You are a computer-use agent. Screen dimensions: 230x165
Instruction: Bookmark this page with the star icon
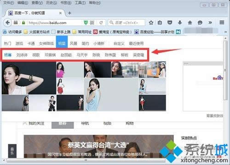151,22
